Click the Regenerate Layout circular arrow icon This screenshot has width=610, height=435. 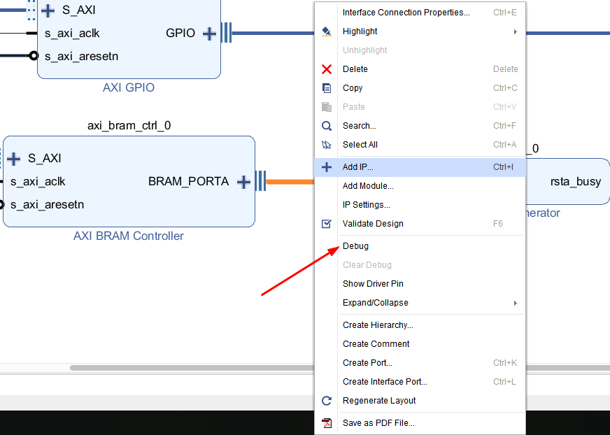[326, 401]
